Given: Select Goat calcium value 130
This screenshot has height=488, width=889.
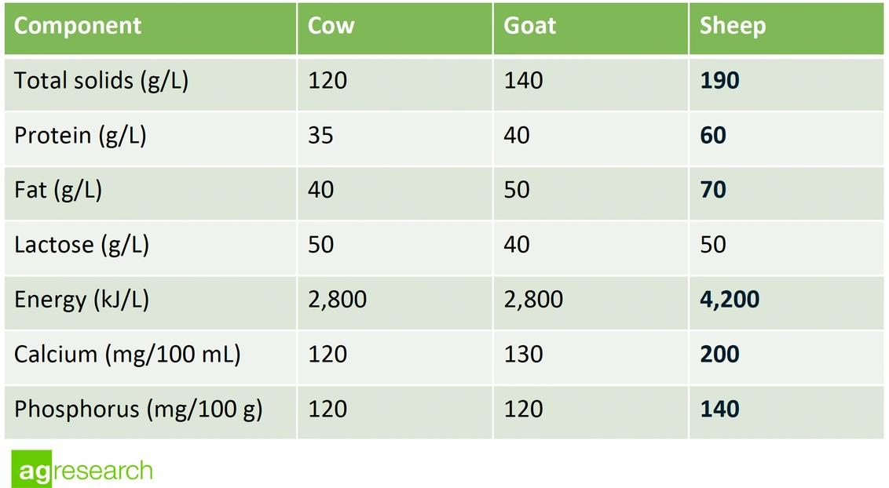Looking at the screenshot, I should pos(523,354).
